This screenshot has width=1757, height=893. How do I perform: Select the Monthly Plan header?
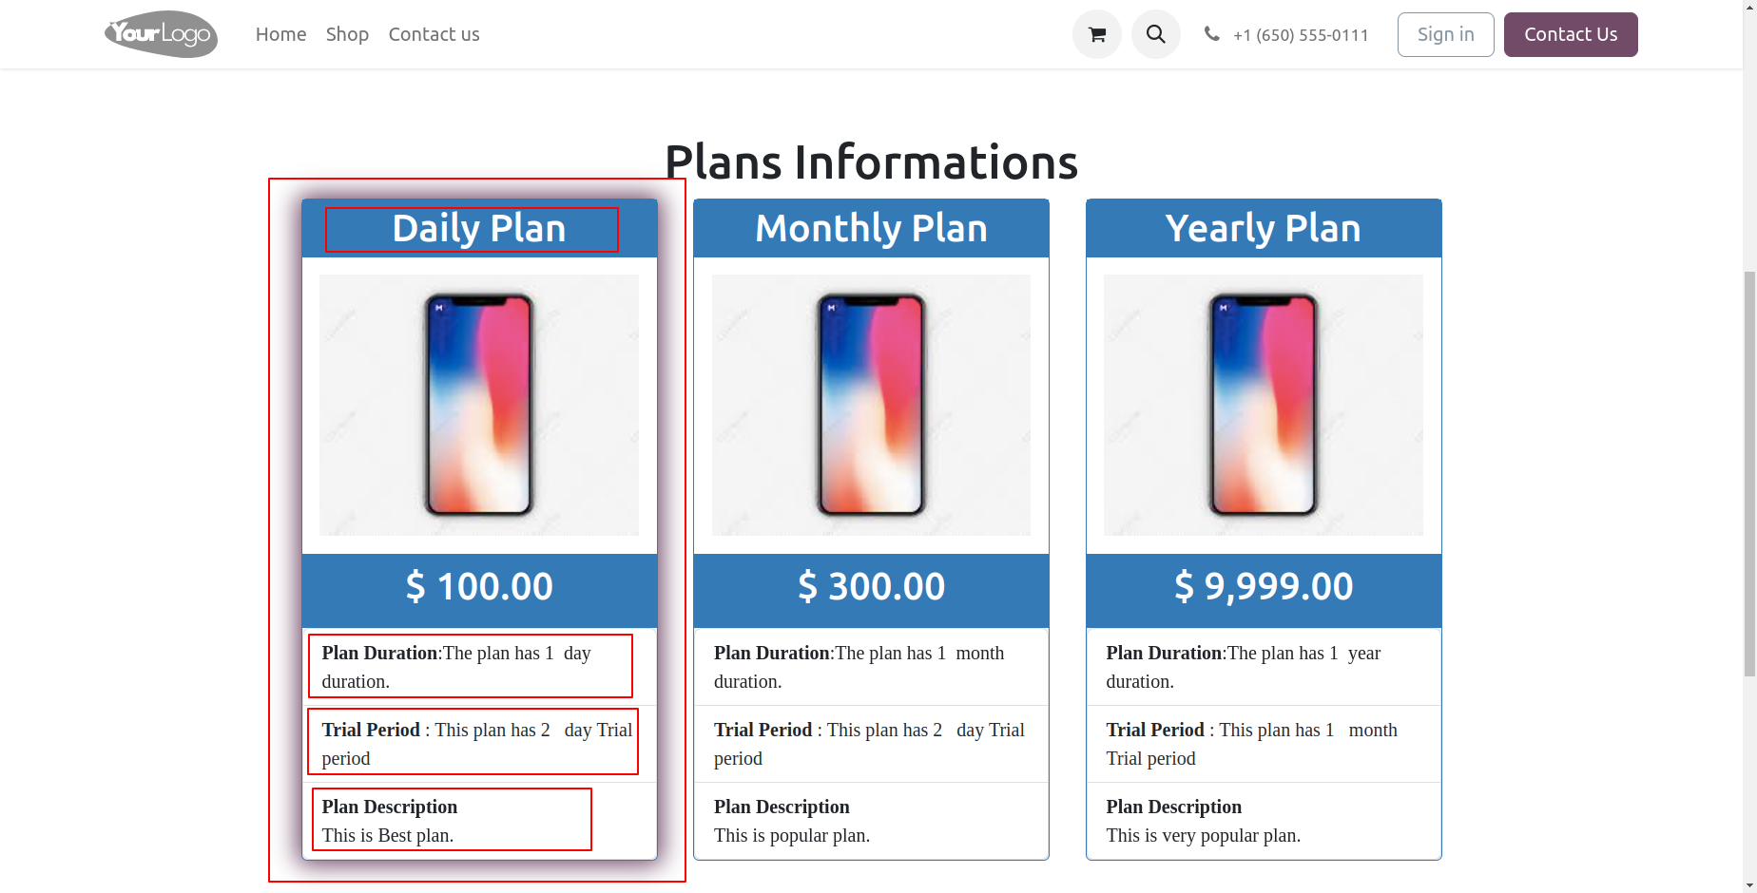871,229
